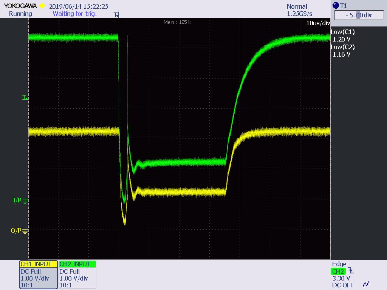The width and height of the screenshot is (387, 290).
Task: Click the T1 position field showing -5.00 div
Action: point(359,15)
